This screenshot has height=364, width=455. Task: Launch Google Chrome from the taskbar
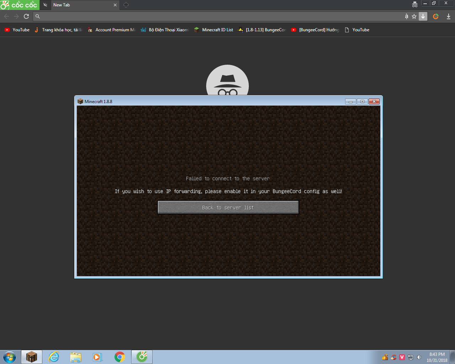(120, 357)
